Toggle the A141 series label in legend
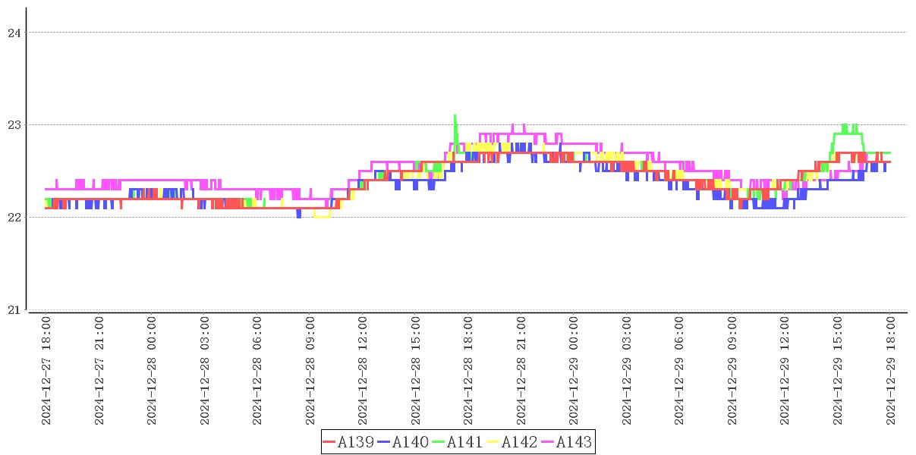 (465, 442)
